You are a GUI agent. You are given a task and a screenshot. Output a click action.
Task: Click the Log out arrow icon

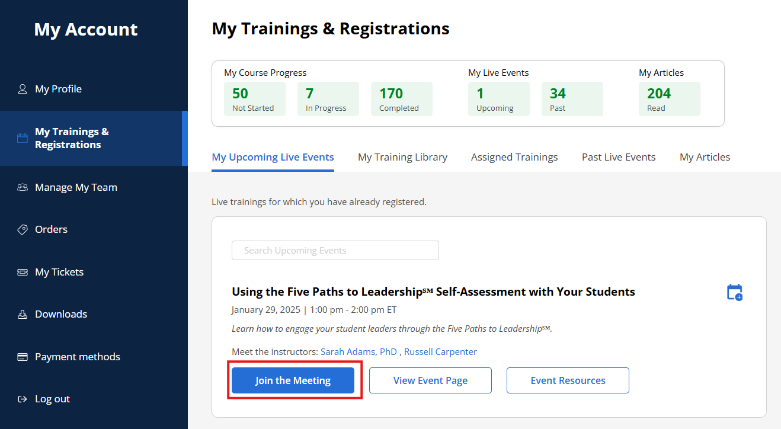tap(23, 399)
